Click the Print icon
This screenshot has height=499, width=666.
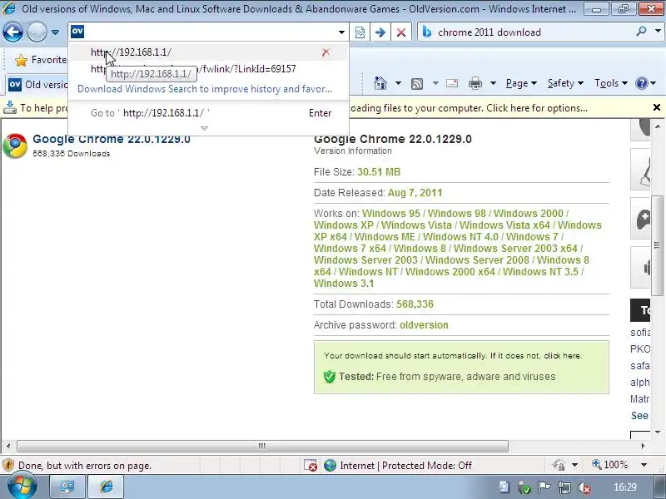[x=475, y=84]
